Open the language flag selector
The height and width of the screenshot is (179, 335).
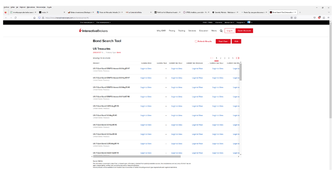coord(250,23)
